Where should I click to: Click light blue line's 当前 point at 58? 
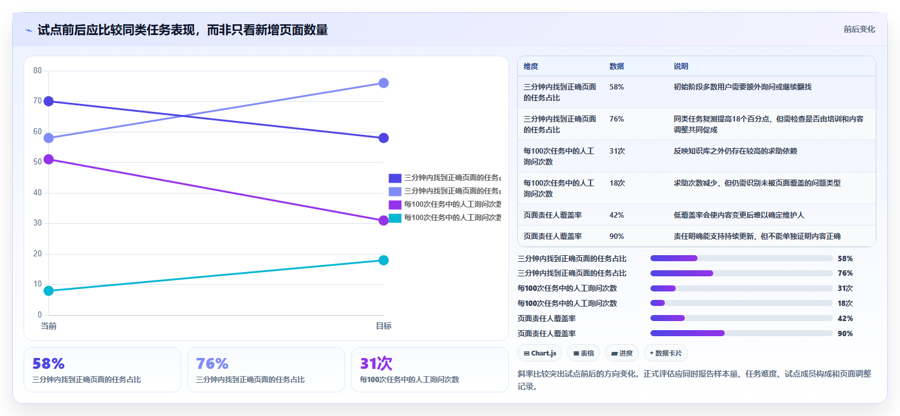(48, 138)
